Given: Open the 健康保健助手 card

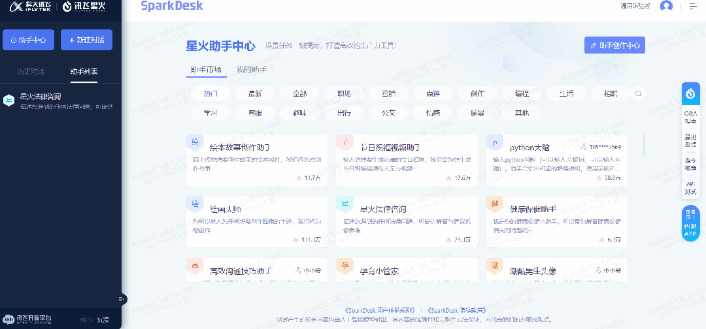Looking at the screenshot, I should click(556, 221).
